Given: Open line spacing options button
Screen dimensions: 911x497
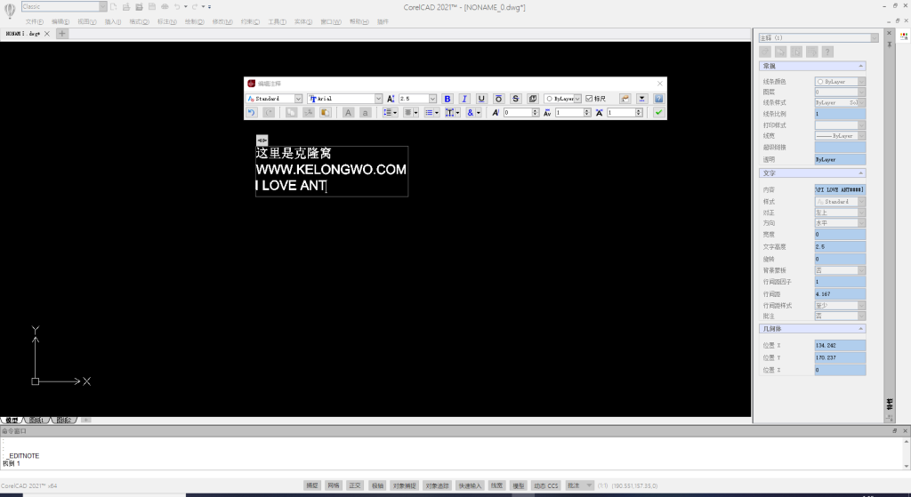Looking at the screenshot, I should pos(390,113).
